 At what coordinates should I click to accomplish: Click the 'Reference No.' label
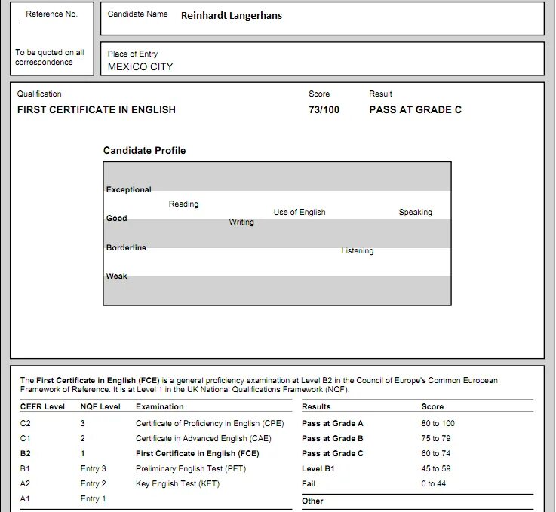pos(51,14)
